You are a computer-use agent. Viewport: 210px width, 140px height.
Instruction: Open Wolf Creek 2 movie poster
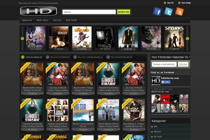tap(134, 110)
